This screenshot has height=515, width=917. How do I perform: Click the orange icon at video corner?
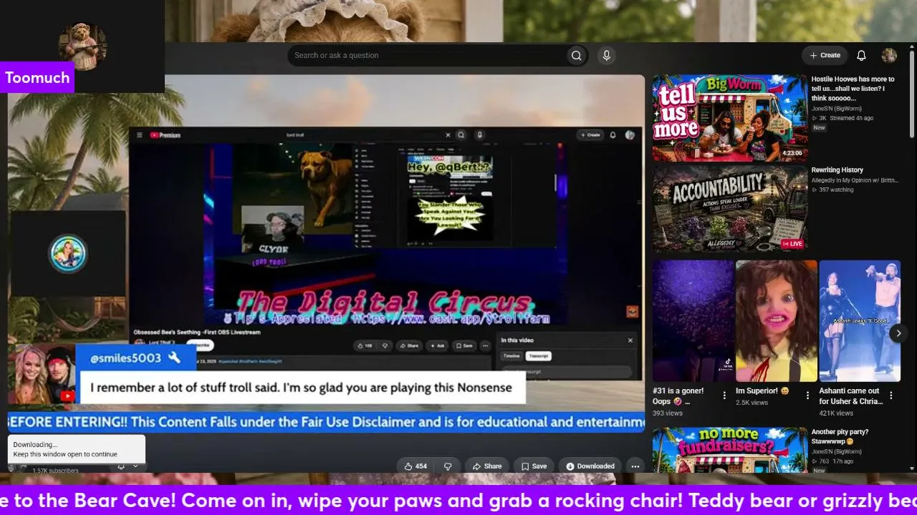coord(632,312)
